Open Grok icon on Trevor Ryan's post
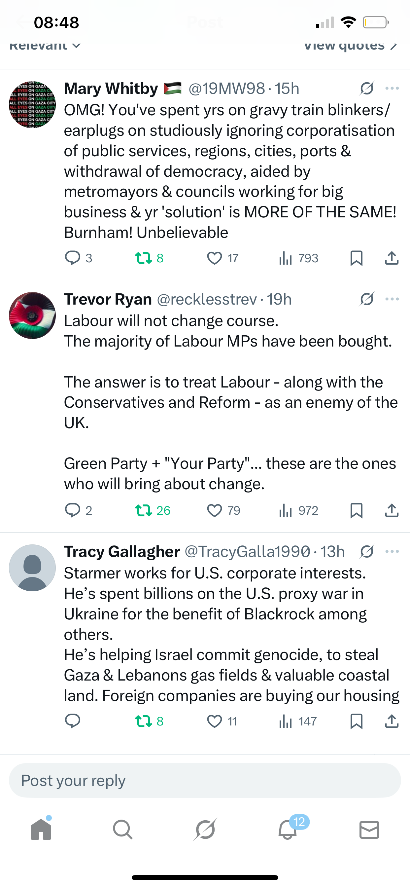This screenshot has height=888, width=410. pos(366,299)
